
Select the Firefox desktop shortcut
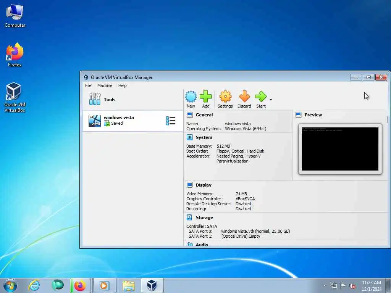[15, 55]
